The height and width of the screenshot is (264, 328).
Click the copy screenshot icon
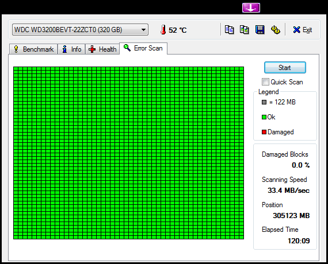(245, 30)
